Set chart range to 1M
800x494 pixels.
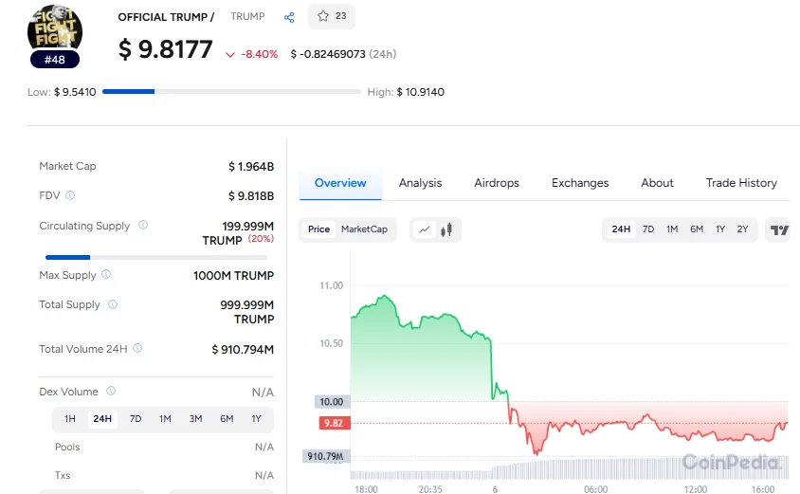click(x=672, y=229)
